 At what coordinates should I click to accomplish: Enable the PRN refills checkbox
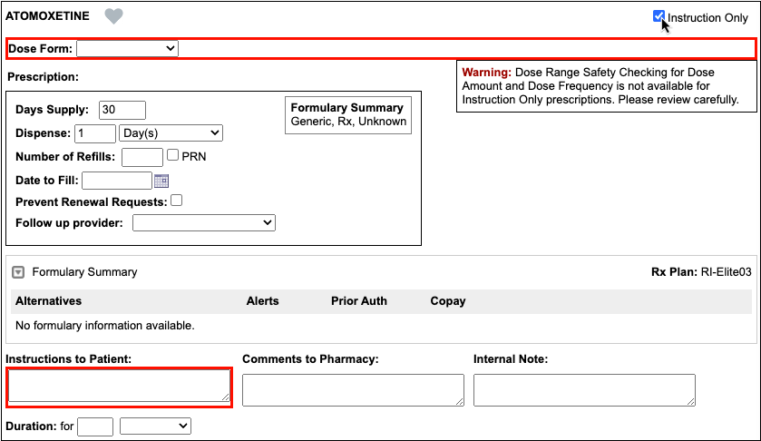[172, 156]
